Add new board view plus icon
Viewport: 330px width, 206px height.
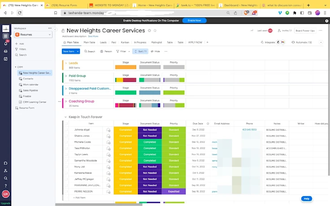(x=207, y=42)
